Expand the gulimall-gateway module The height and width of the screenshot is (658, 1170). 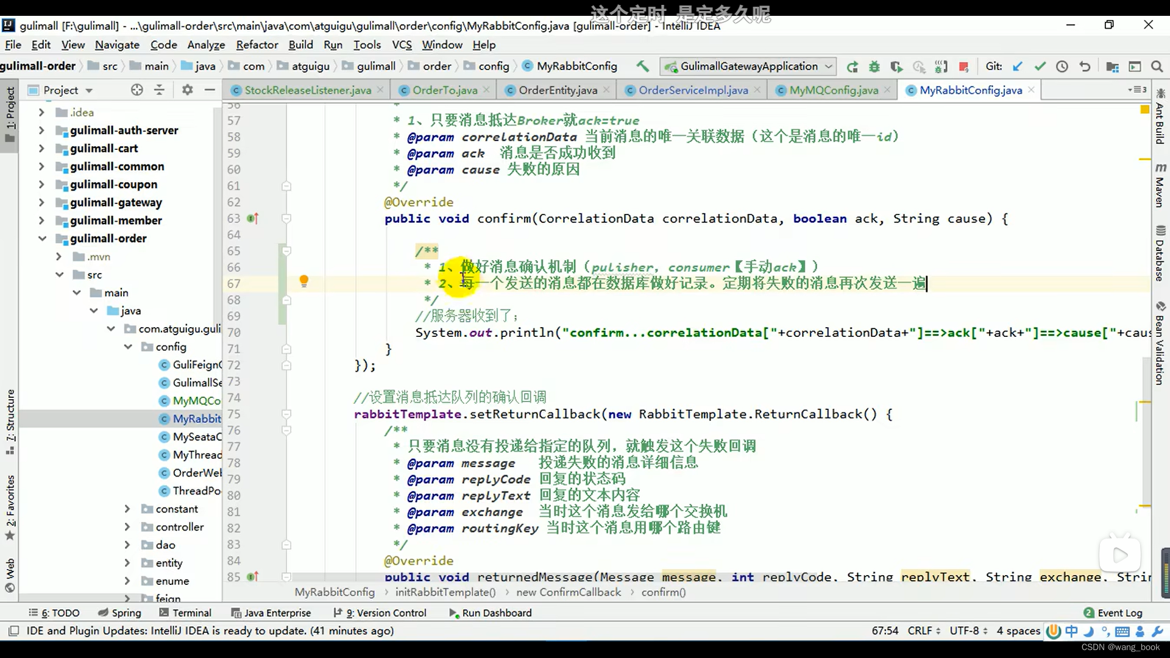click(41, 202)
